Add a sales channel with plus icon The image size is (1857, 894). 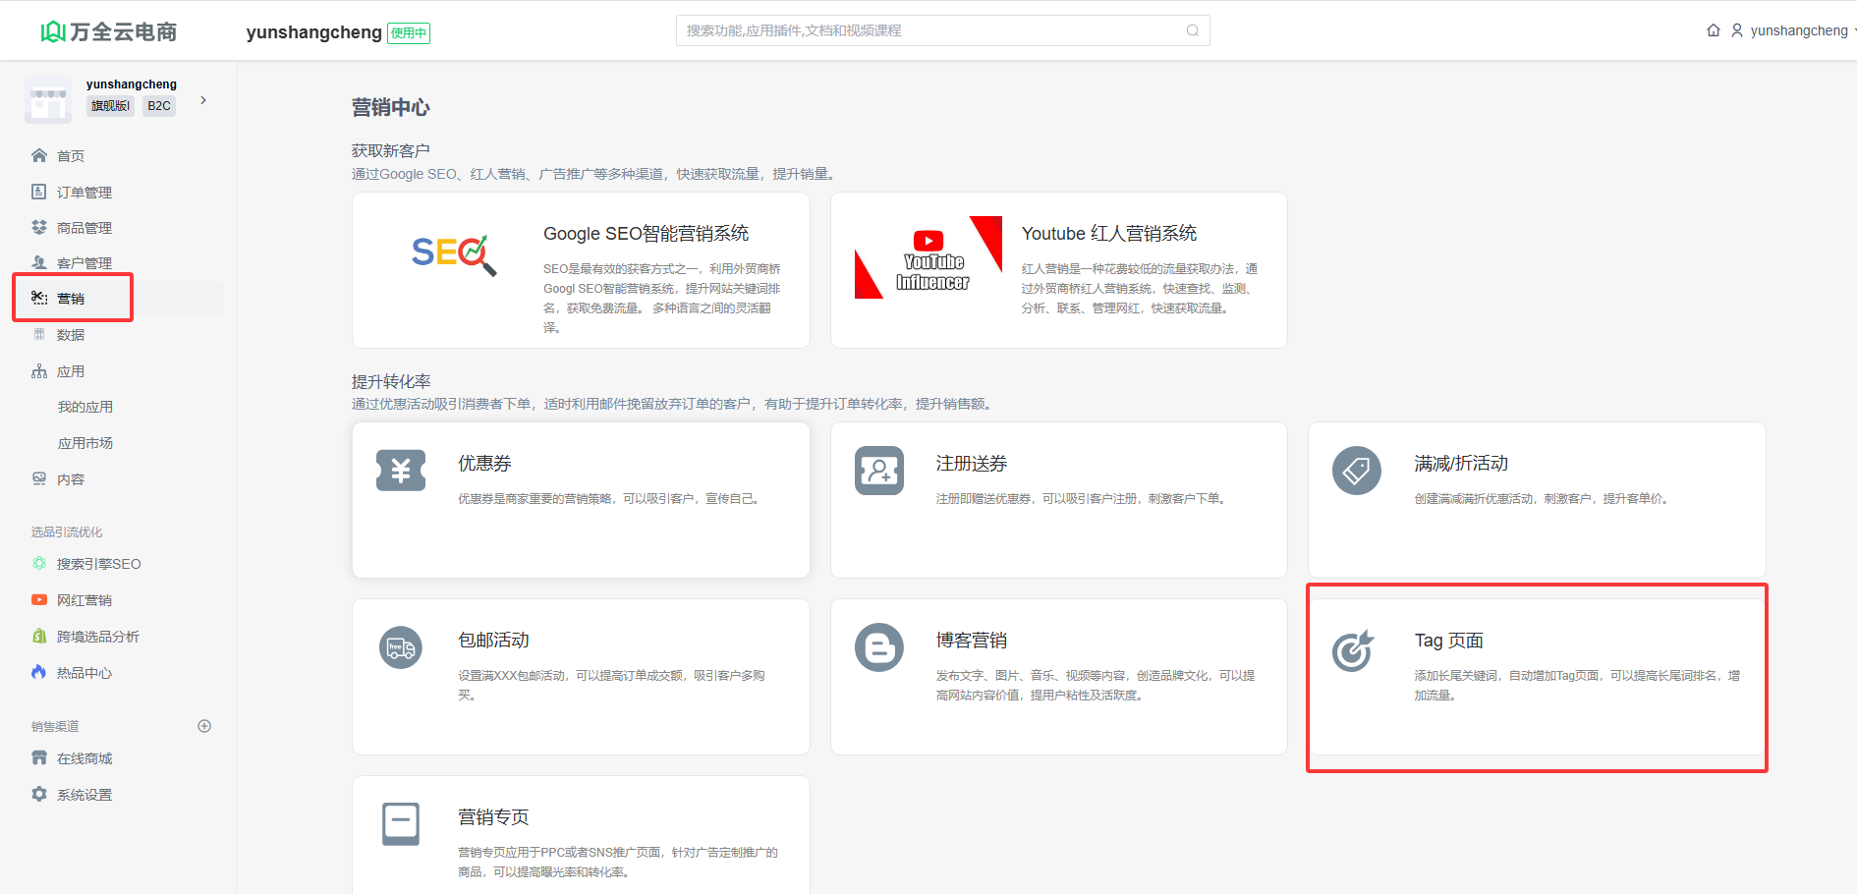coord(204,726)
